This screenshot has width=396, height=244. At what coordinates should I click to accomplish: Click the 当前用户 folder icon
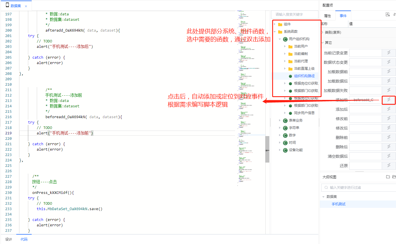pyautogui.click(x=290, y=46)
